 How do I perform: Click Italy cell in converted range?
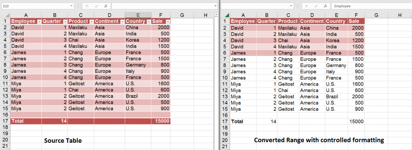[x=336, y=71]
